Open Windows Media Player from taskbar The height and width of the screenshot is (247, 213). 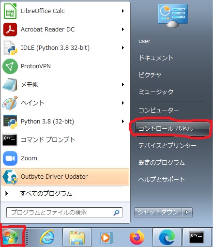(106, 238)
